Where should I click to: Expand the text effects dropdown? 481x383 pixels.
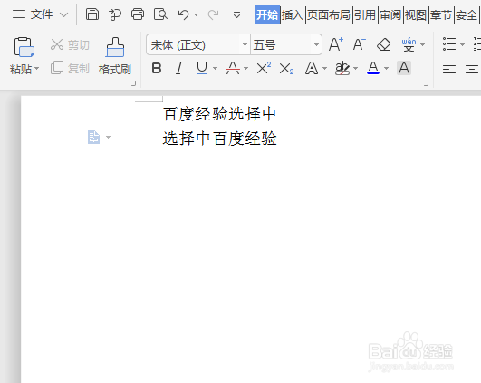click(x=325, y=69)
